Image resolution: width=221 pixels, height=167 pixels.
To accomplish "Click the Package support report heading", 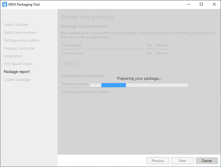I will (x=84, y=26).
